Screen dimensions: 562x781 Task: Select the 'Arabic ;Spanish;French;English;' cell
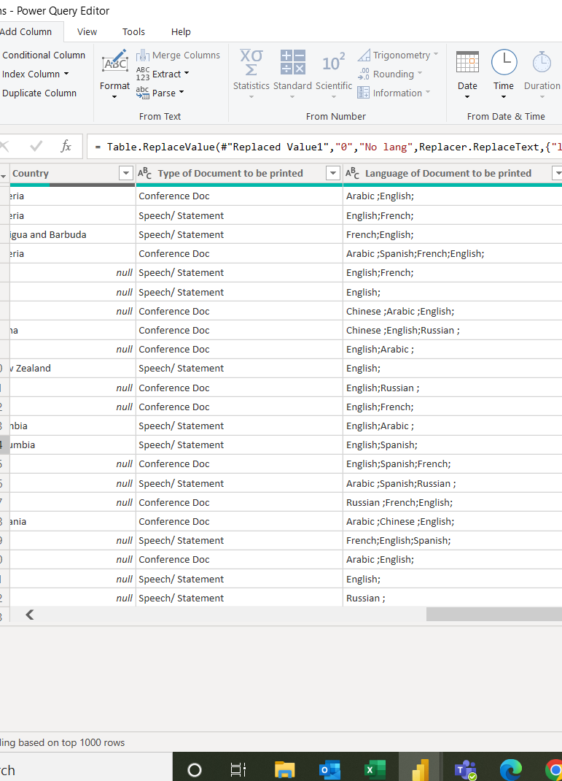click(x=453, y=253)
